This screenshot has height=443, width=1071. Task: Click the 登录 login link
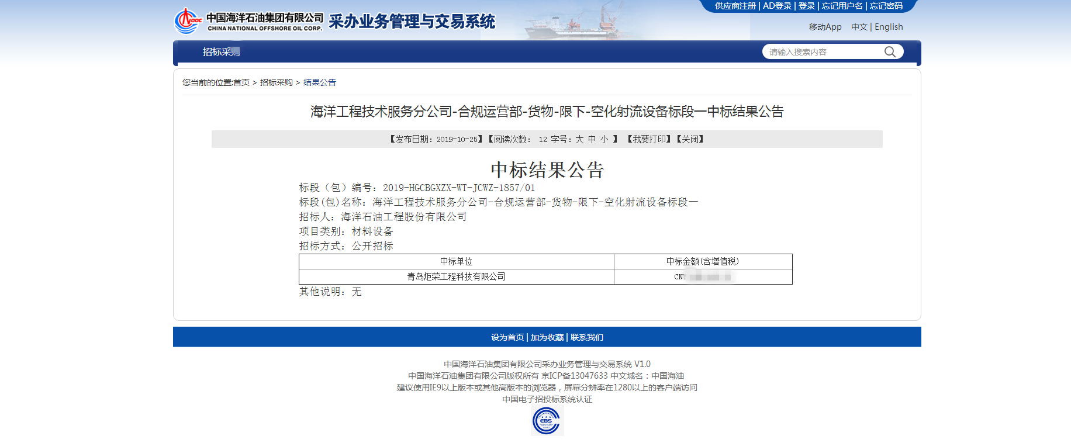point(807,6)
